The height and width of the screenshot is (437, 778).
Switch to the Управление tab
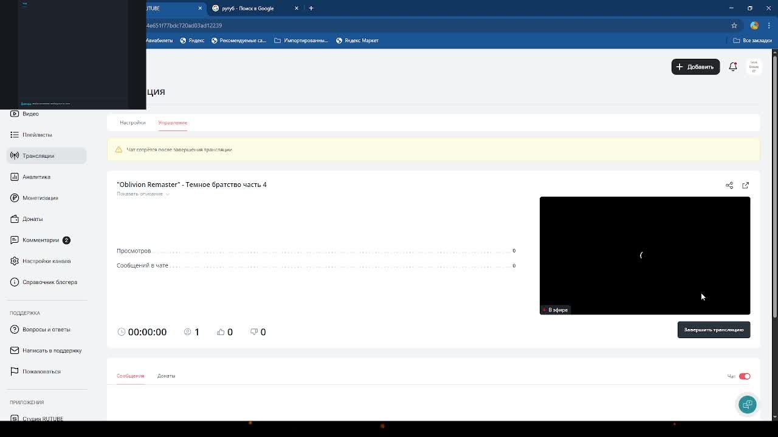click(x=173, y=123)
